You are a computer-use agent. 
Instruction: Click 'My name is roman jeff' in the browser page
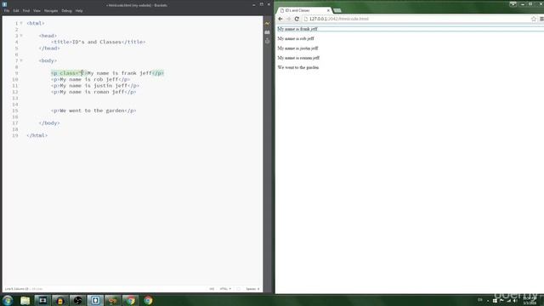[298, 58]
